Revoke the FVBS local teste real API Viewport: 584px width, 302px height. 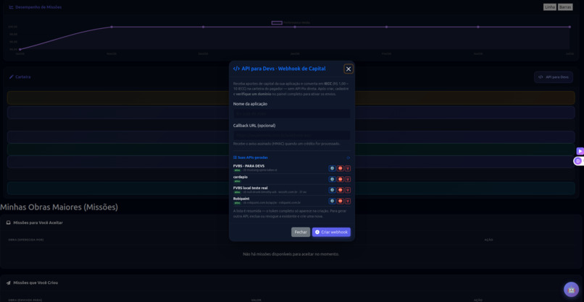(x=340, y=190)
